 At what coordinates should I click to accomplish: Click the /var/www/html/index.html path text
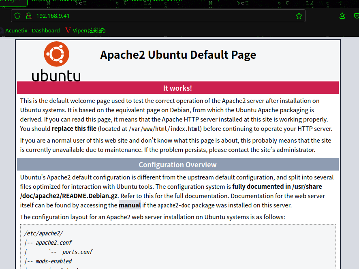(165, 129)
